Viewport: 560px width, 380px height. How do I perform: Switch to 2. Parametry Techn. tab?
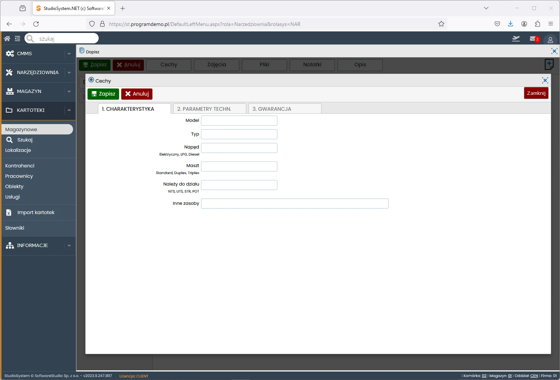tap(210, 109)
